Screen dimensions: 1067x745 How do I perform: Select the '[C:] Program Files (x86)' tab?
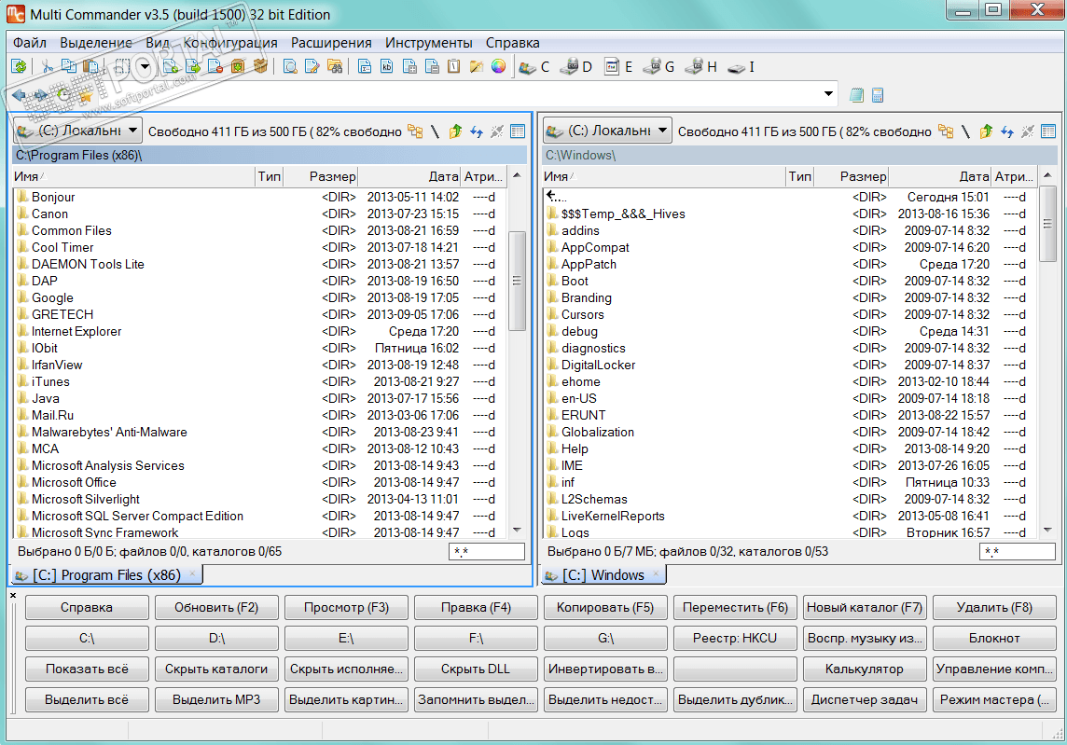(x=107, y=575)
